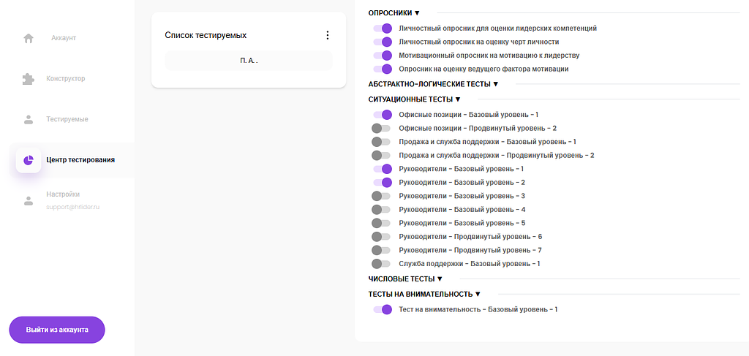Go to the Конструктор menu item
The height and width of the screenshot is (356, 749).
(65, 79)
